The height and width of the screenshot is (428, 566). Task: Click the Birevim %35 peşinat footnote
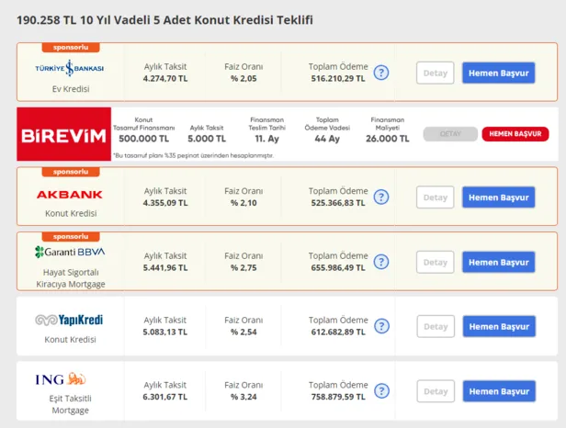click(194, 155)
